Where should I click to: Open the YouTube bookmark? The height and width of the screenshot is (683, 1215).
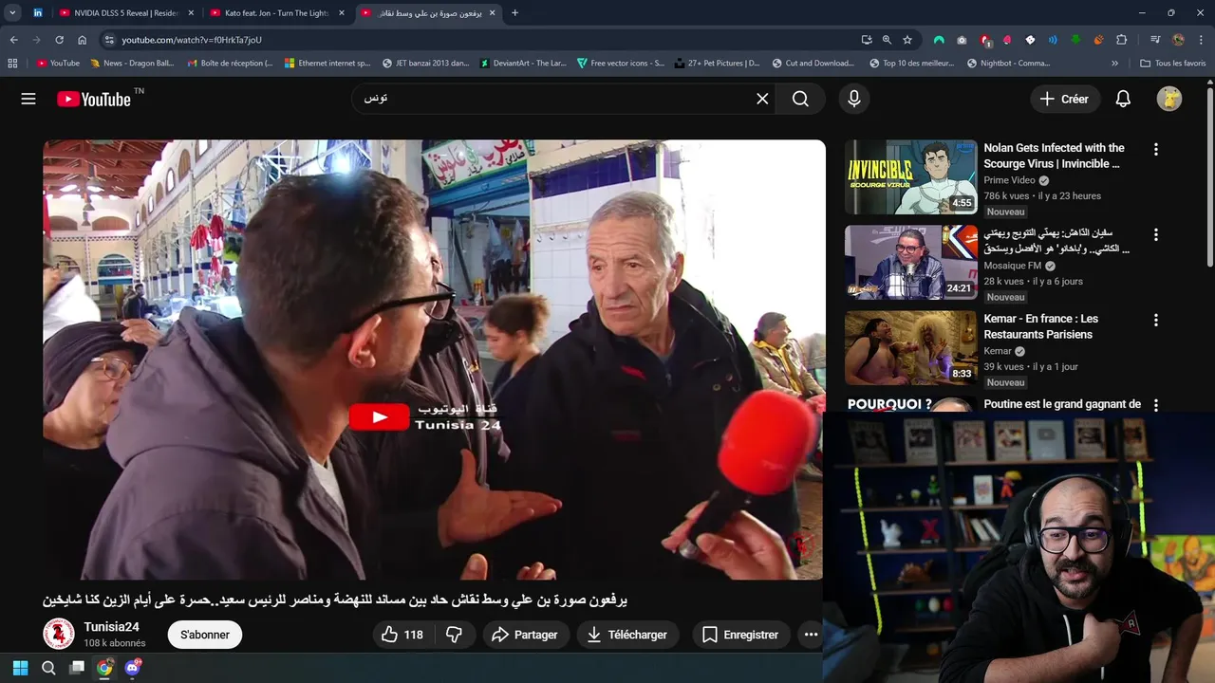point(59,64)
